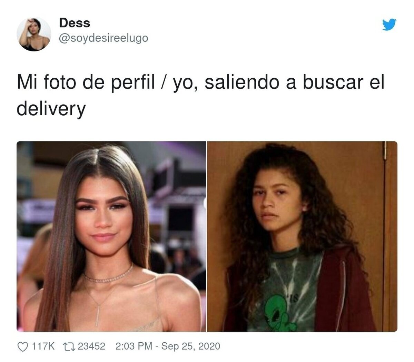View the 23452 retweets count

coord(91,346)
